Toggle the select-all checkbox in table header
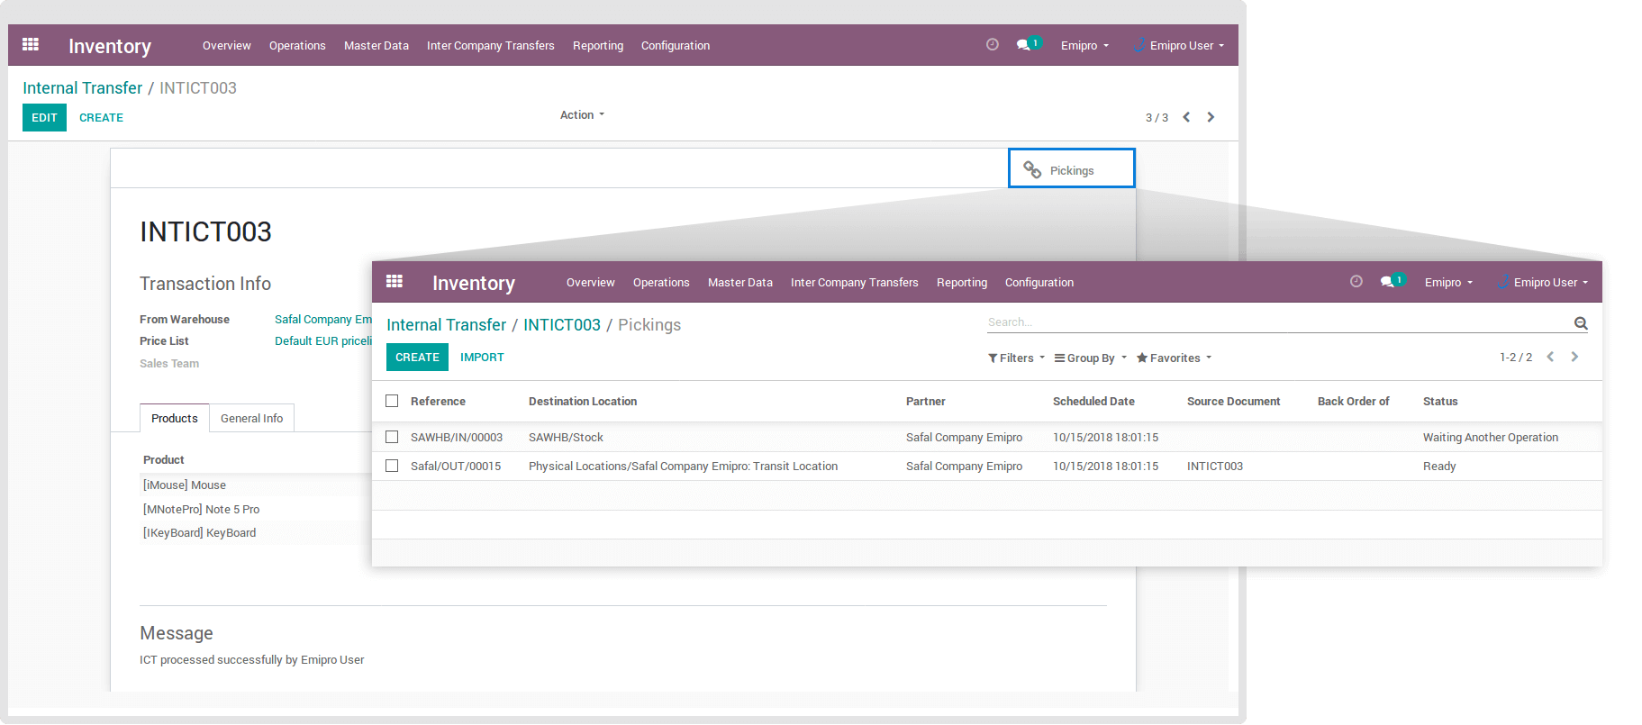This screenshot has height=725, width=1642. tap(392, 401)
